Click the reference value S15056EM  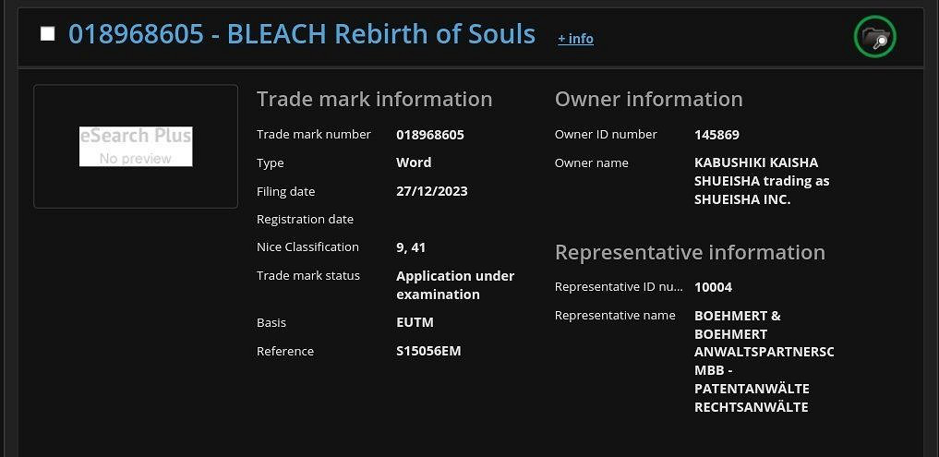[x=428, y=351]
